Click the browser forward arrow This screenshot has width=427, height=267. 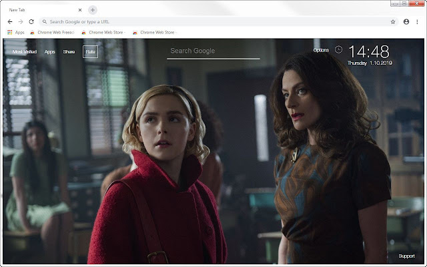(x=21, y=21)
